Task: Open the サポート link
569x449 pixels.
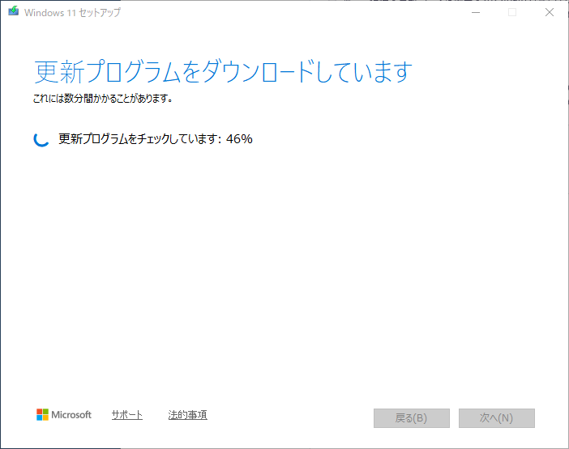Action: pyautogui.click(x=127, y=414)
